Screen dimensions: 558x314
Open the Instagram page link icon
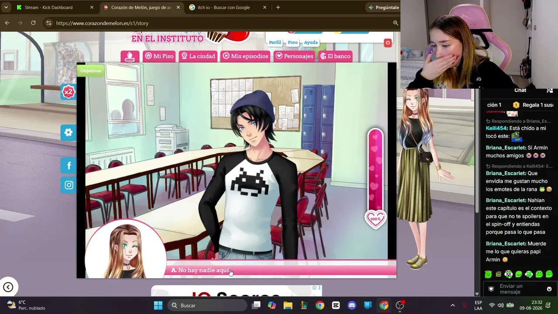69,185
